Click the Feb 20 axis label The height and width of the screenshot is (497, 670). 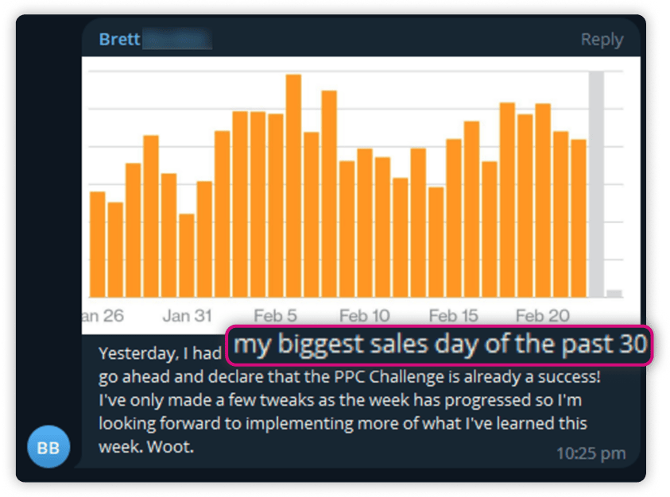click(x=543, y=316)
